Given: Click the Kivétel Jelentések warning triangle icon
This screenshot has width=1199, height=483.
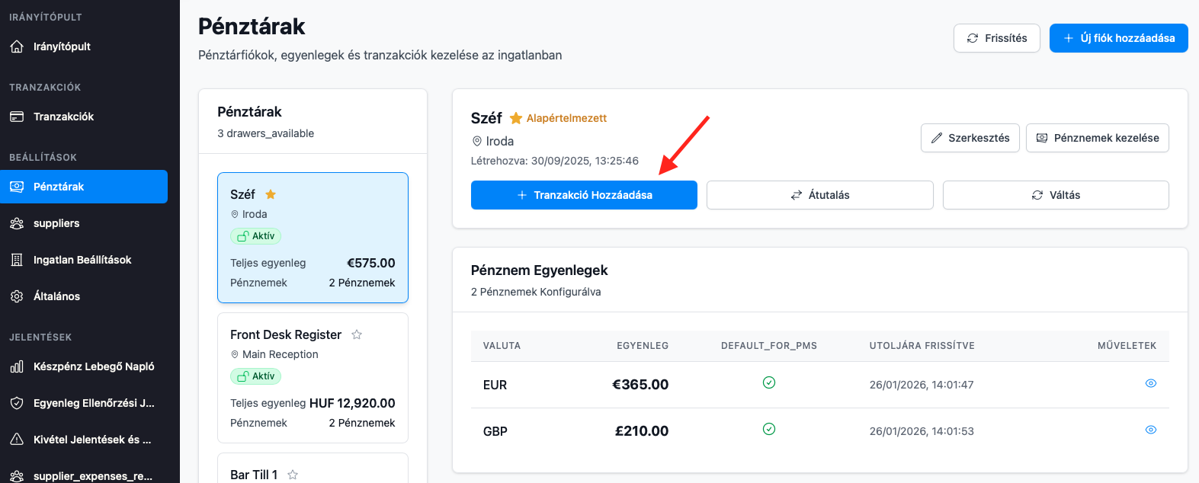Looking at the screenshot, I should 17,440.
